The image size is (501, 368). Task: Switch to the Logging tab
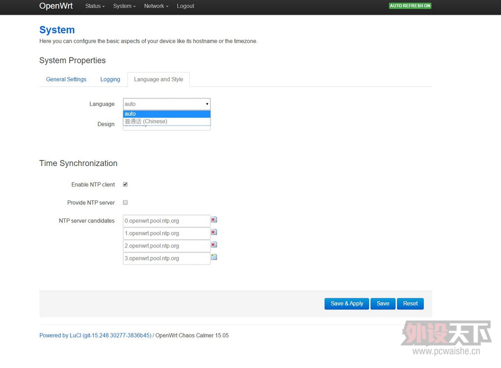tap(110, 79)
